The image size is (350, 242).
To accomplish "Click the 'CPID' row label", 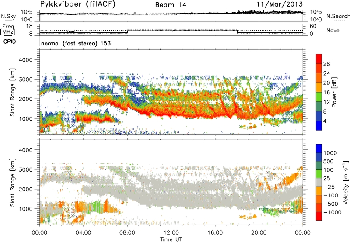I will click(x=10, y=41).
